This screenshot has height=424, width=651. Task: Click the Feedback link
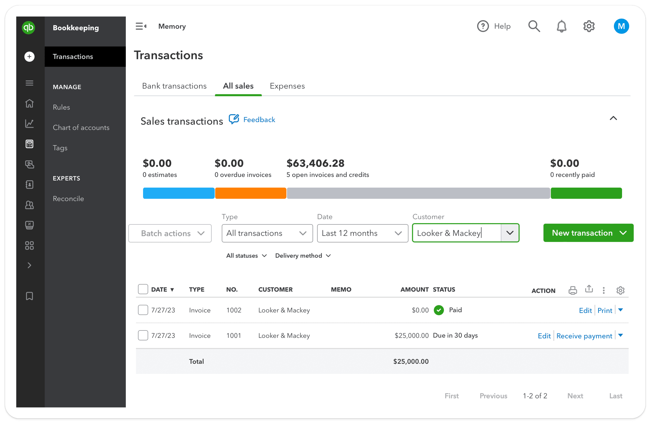pyautogui.click(x=259, y=119)
